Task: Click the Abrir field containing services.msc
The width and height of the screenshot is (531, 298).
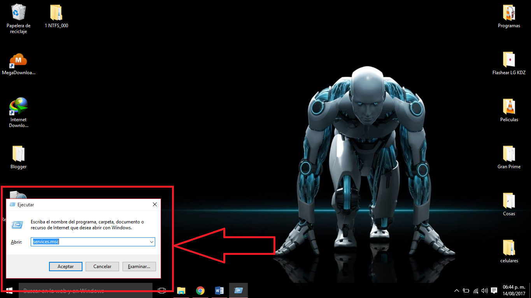Action: click(93, 242)
